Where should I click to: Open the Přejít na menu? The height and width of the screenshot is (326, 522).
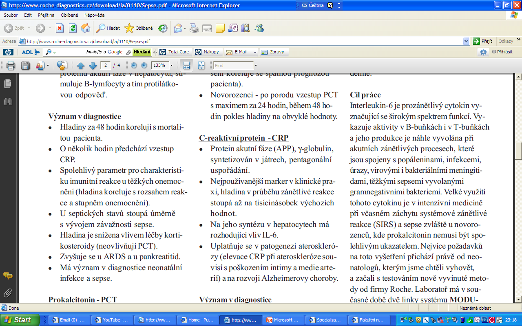click(46, 15)
